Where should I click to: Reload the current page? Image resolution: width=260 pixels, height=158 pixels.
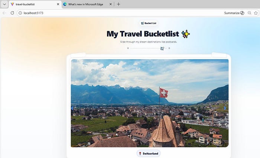click(x=12, y=13)
